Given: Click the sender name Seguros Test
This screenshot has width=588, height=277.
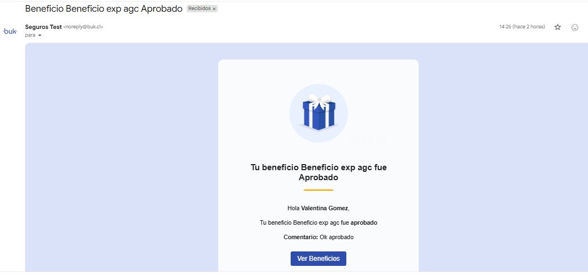Looking at the screenshot, I should (x=43, y=27).
